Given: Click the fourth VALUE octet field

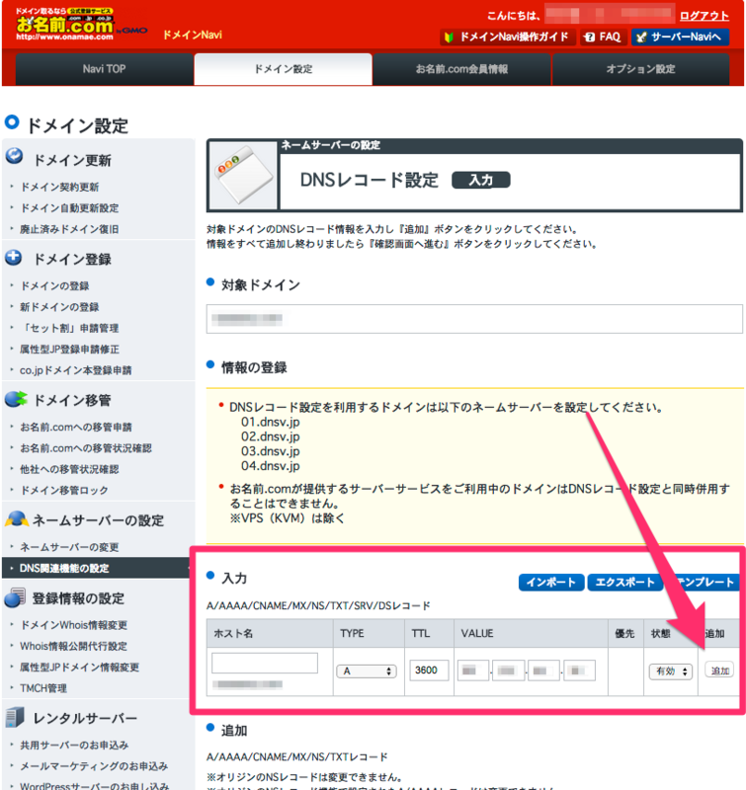Looking at the screenshot, I should pos(579,671).
